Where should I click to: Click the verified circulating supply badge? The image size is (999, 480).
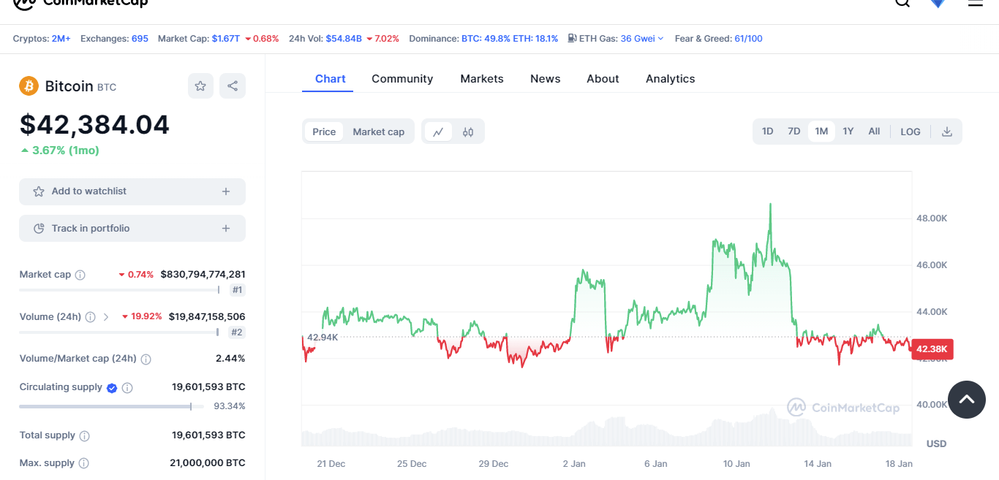112,388
